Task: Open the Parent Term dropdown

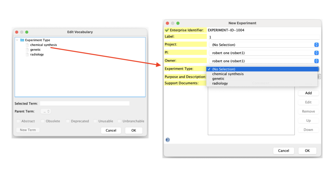Action: click(46, 111)
